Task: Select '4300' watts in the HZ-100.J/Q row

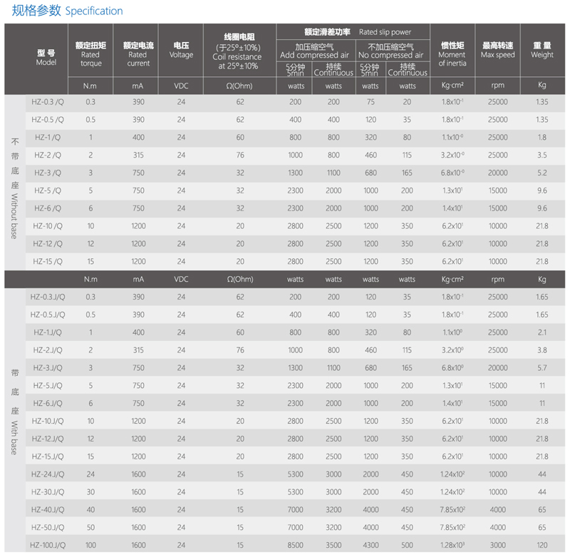Action: tap(370, 545)
